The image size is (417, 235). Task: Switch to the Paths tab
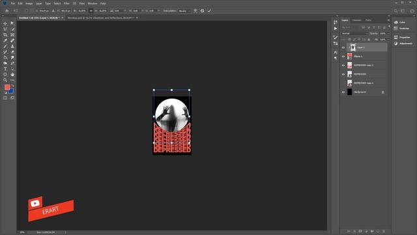coord(368,20)
